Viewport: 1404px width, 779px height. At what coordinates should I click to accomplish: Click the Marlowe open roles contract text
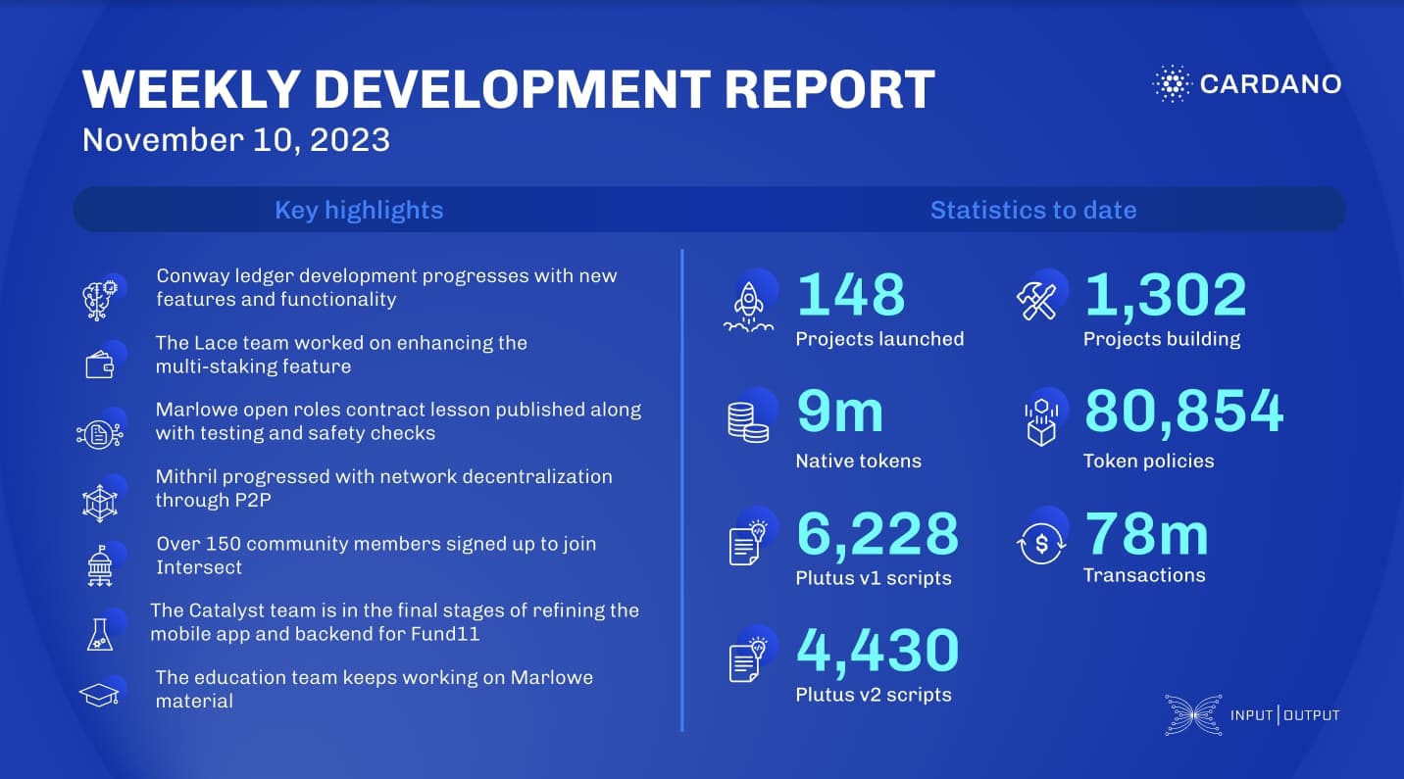[398, 420]
